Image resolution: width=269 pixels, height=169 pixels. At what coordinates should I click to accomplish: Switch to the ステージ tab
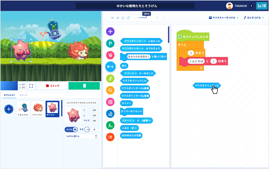pyautogui.click(x=23, y=95)
